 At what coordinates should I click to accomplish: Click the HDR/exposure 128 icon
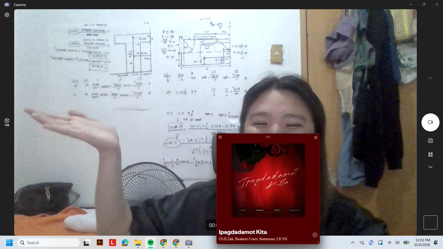click(7, 122)
